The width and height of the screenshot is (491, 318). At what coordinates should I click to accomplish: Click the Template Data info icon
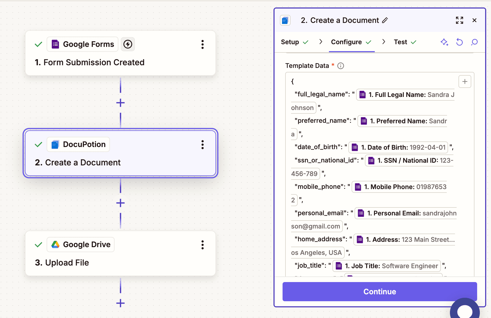pyautogui.click(x=341, y=66)
